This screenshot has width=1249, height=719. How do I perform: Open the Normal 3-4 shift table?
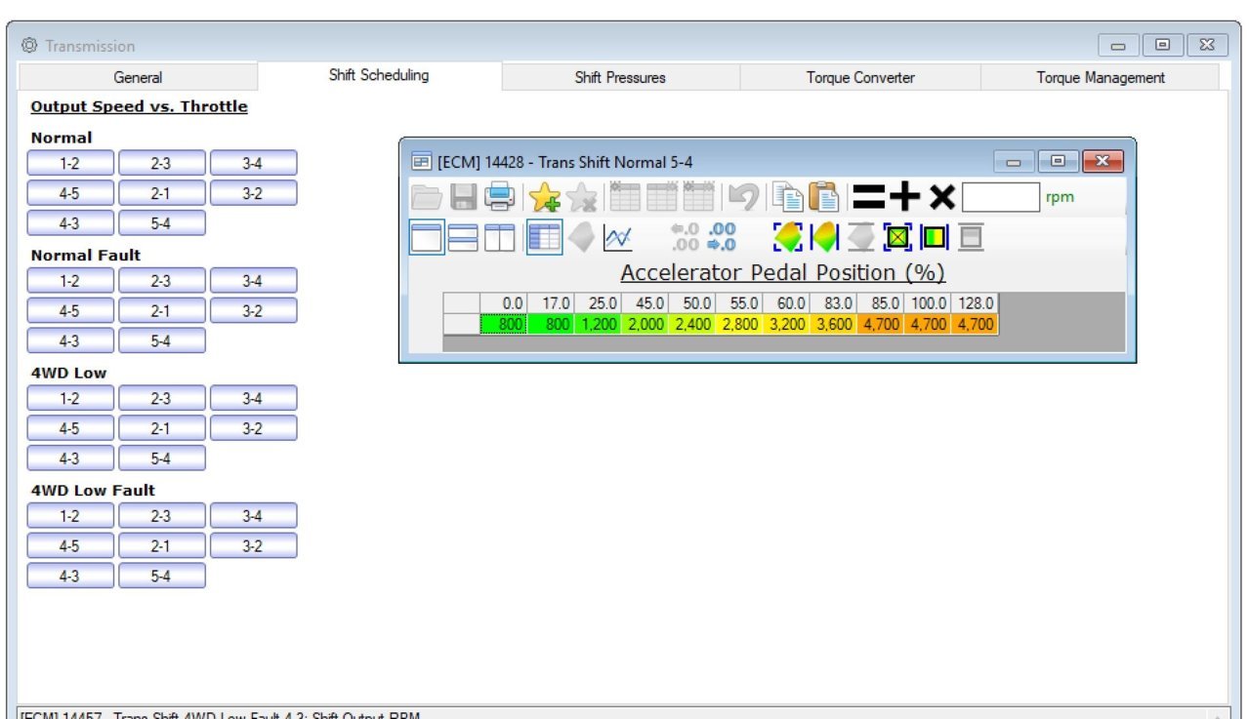pos(254,164)
